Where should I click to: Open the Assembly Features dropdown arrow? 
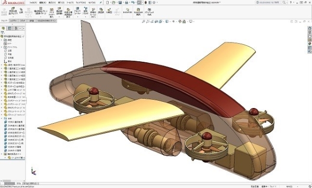click(77, 17)
